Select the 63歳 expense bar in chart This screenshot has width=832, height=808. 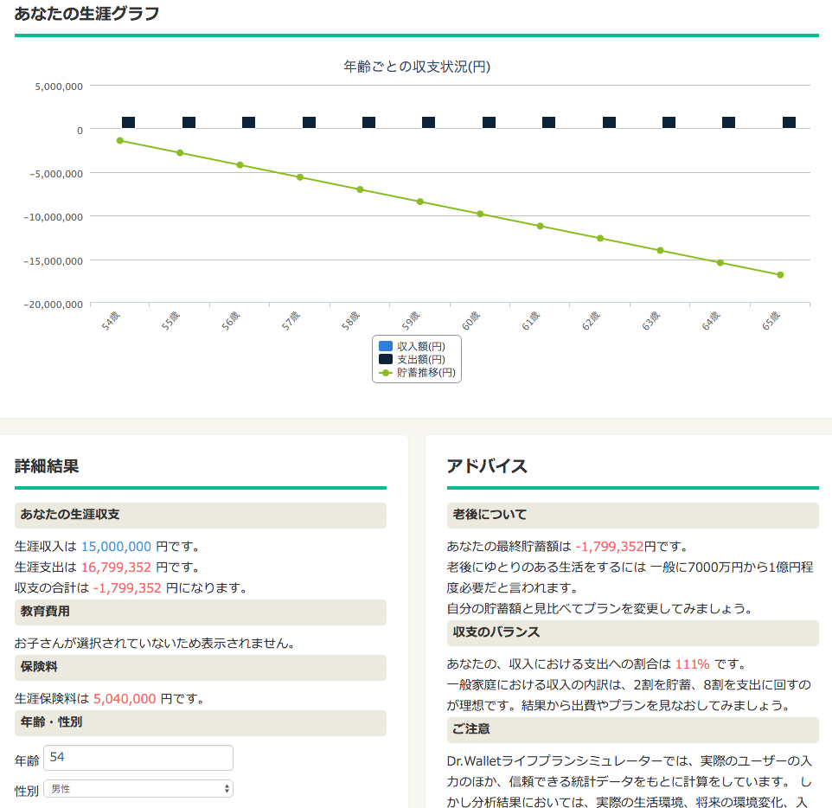(669, 123)
